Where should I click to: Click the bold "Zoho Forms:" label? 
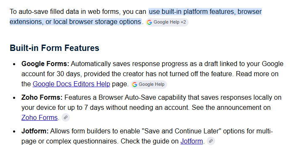[x=42, y=98]
